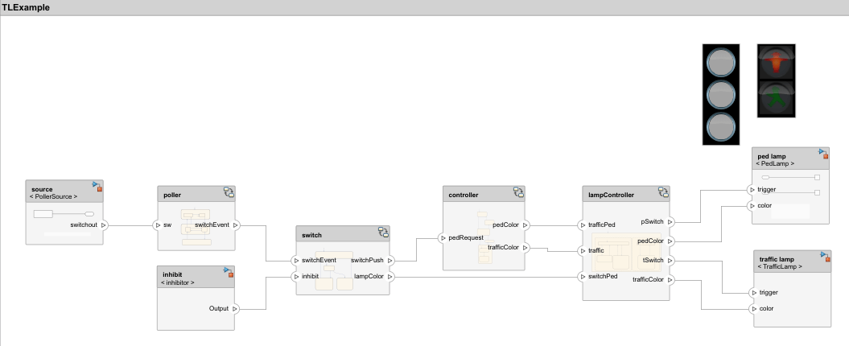This screenshot has height=346, width=849.
Task: Click the color input port on traffic lamp
Action: click(x=754, y=309)
